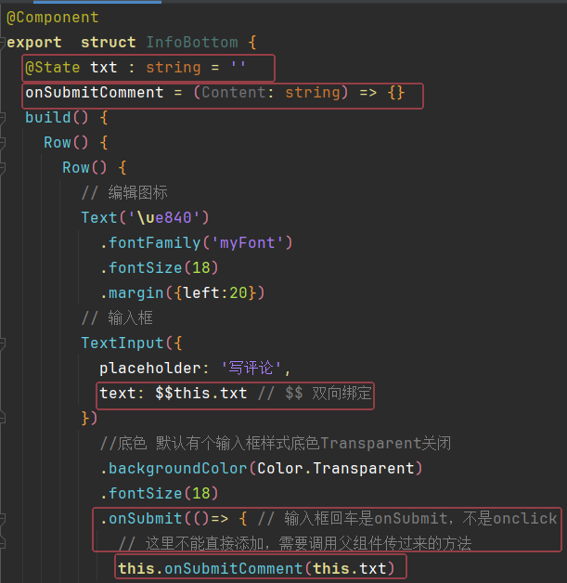The width and height of the screenshot is (567, 583).
Task: Click the string type after txt
Action: coord(174,68)
